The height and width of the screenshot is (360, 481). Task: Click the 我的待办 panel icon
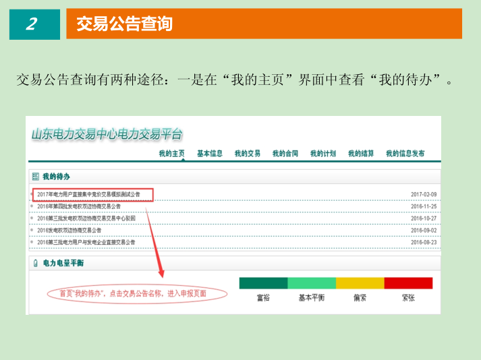[x=35, y=176]
